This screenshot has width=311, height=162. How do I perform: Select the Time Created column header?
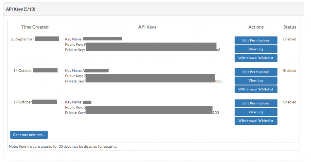(x=35, y=27)
